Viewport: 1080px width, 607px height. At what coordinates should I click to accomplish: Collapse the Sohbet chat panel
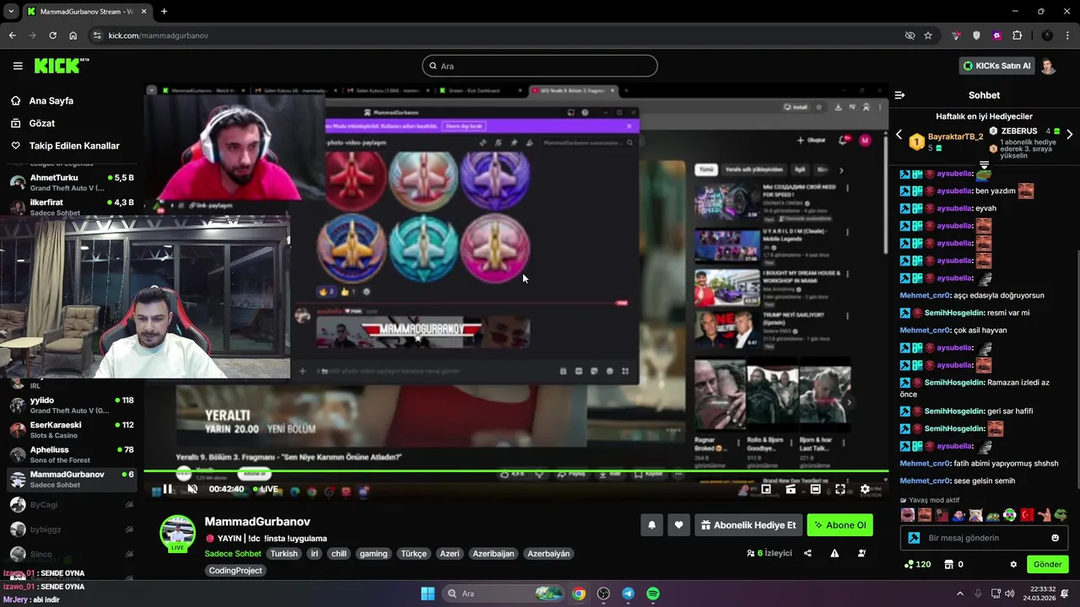pyautogui.click(x=899, y=95)
